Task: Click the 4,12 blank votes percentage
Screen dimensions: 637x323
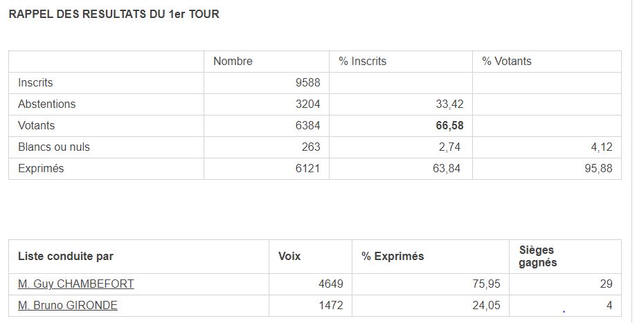Action: [x=601, y=147]
